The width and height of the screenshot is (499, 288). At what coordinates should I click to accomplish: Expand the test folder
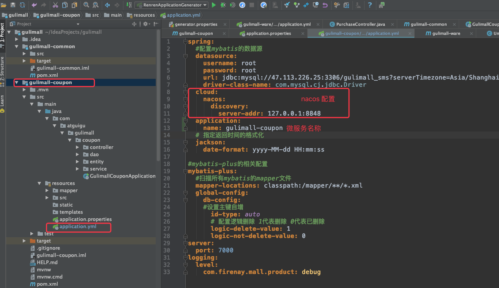pos(32,234)
